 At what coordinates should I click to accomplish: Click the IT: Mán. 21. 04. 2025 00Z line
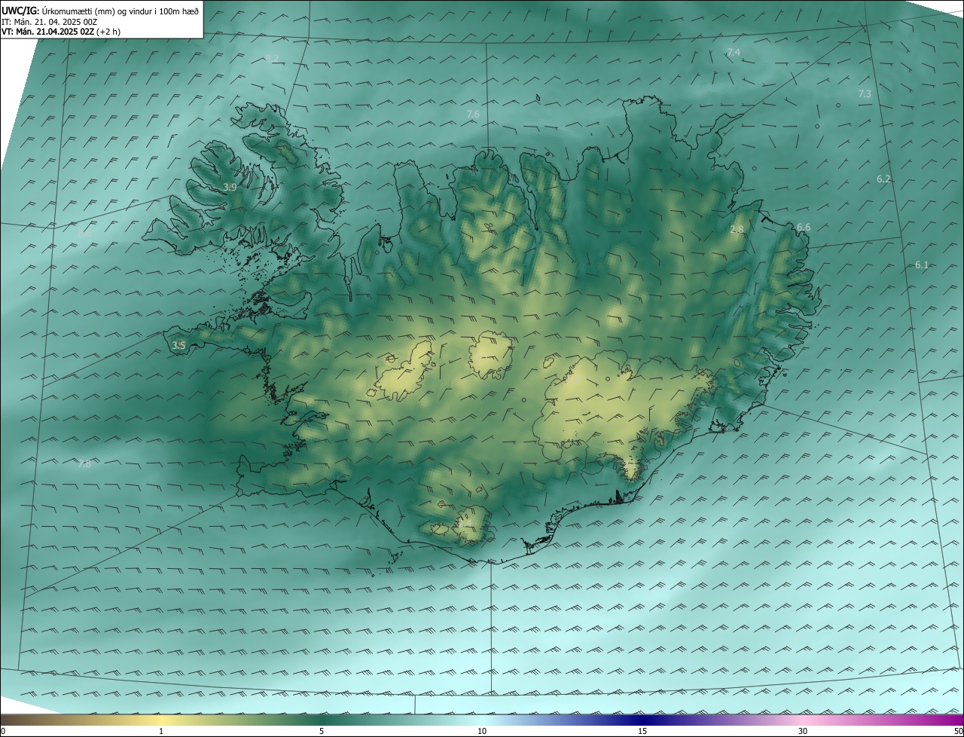point(49,22)
